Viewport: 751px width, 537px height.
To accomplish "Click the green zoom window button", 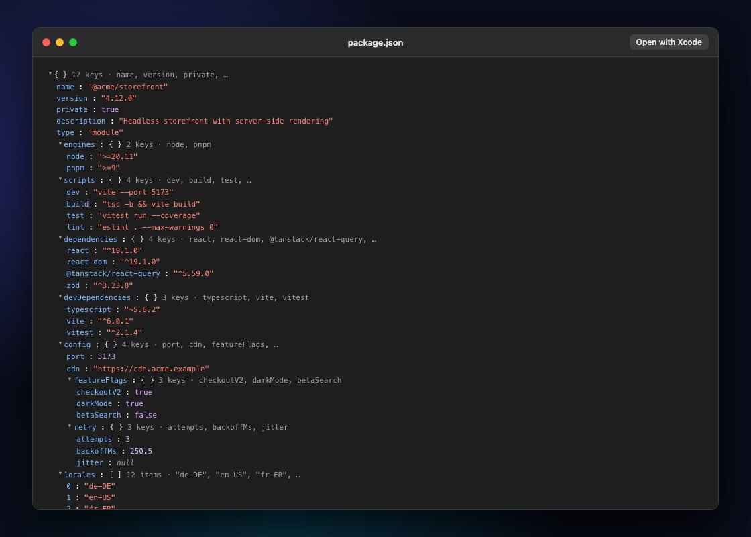I will pyautogui.click(x=73, y=42).
